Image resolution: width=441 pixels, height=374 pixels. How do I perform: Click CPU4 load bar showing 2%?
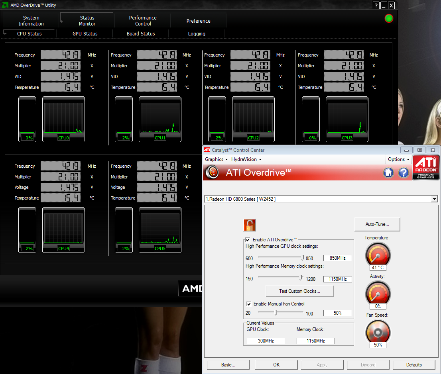click(x=27, y=230)
